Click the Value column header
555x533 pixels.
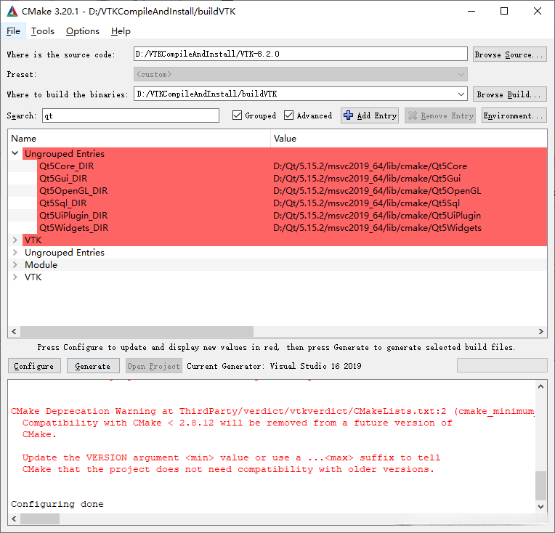[409, 139]
